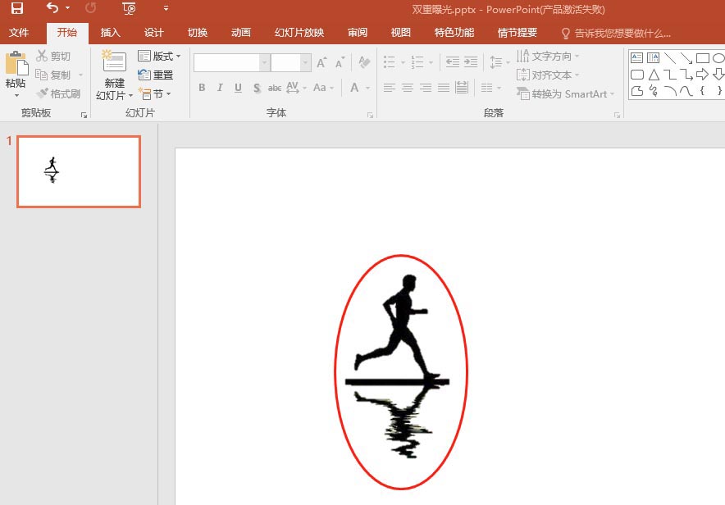Open Customize Quick Access Toolbar dropdown
Image resolution: width=725 pixels, height=505 pixels.
tap(166, 8)
